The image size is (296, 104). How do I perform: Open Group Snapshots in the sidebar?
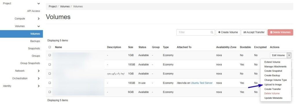tap(30, 63)
